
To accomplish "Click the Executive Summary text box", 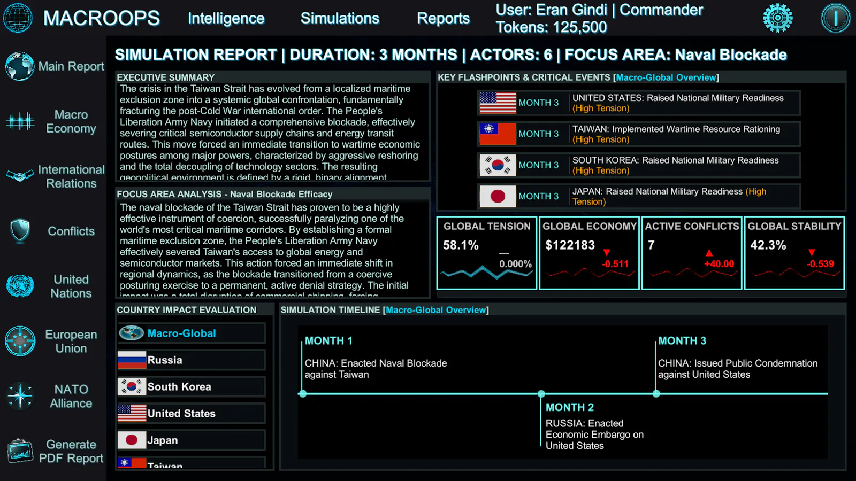I will (x=273, y=132).
